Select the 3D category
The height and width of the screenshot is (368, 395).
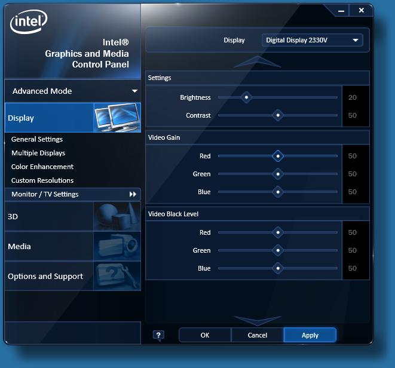tap(72, 217)
